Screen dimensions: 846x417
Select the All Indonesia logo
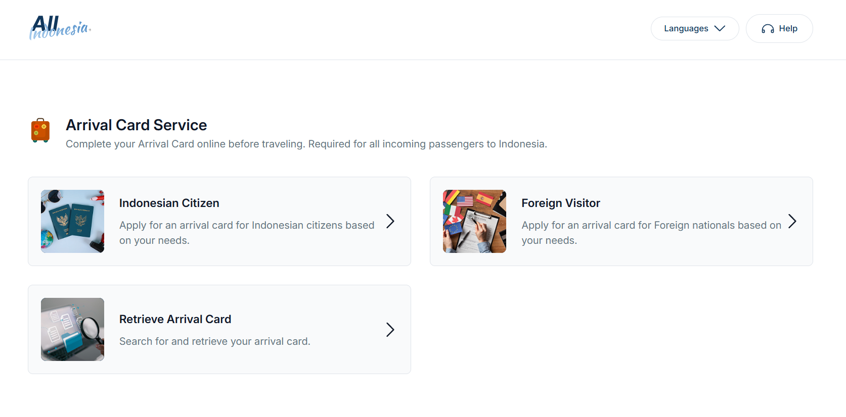[60, 28]
